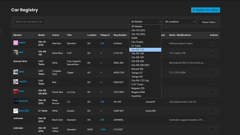The width and height of the screenshot is (240, 135).
Task: Tick the checkbox in DaveL485's row
Action: (212, 111)
